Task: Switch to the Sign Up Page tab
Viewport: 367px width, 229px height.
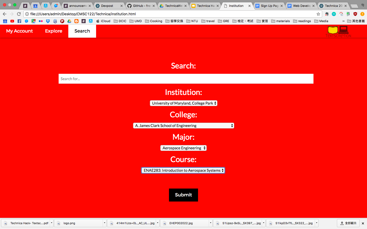Action: pos(269,6)
